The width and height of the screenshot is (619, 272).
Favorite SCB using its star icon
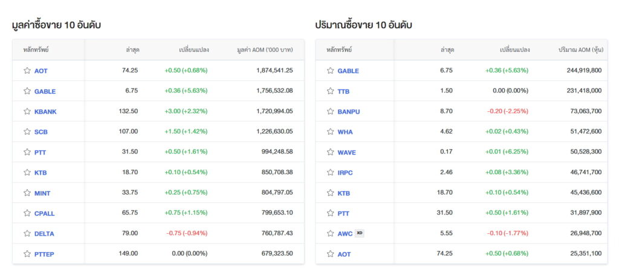pyautogui.click(x=27, y=132)
